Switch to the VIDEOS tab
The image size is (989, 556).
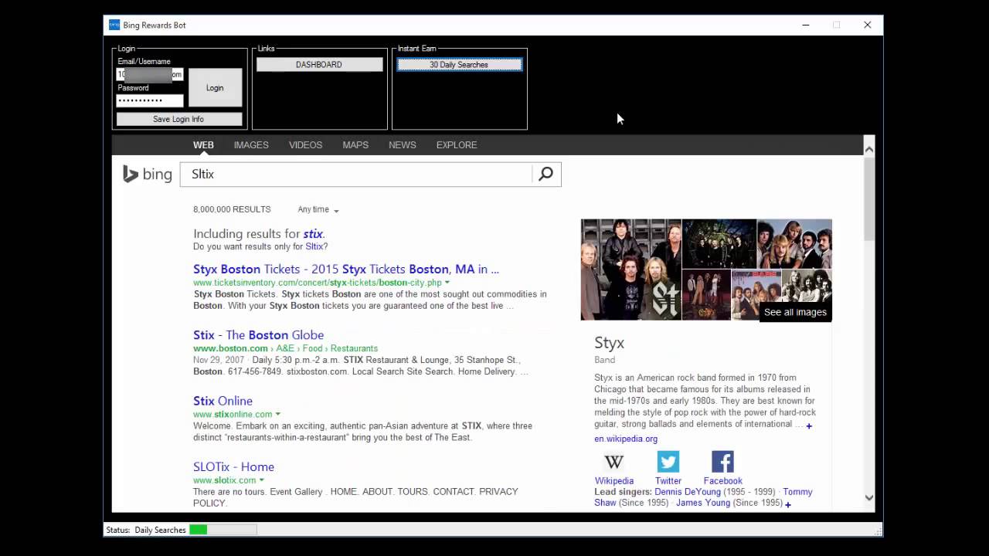305,145
